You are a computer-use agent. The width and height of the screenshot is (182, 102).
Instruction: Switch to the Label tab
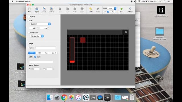coord(54,53)
